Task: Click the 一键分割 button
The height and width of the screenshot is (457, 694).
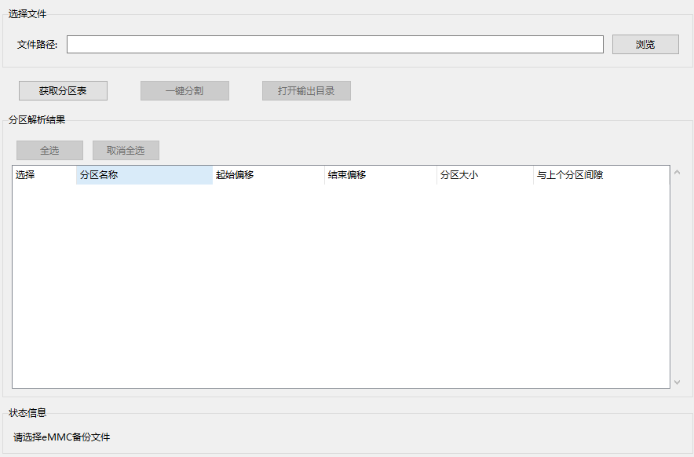Action: (x=185, y=90)
